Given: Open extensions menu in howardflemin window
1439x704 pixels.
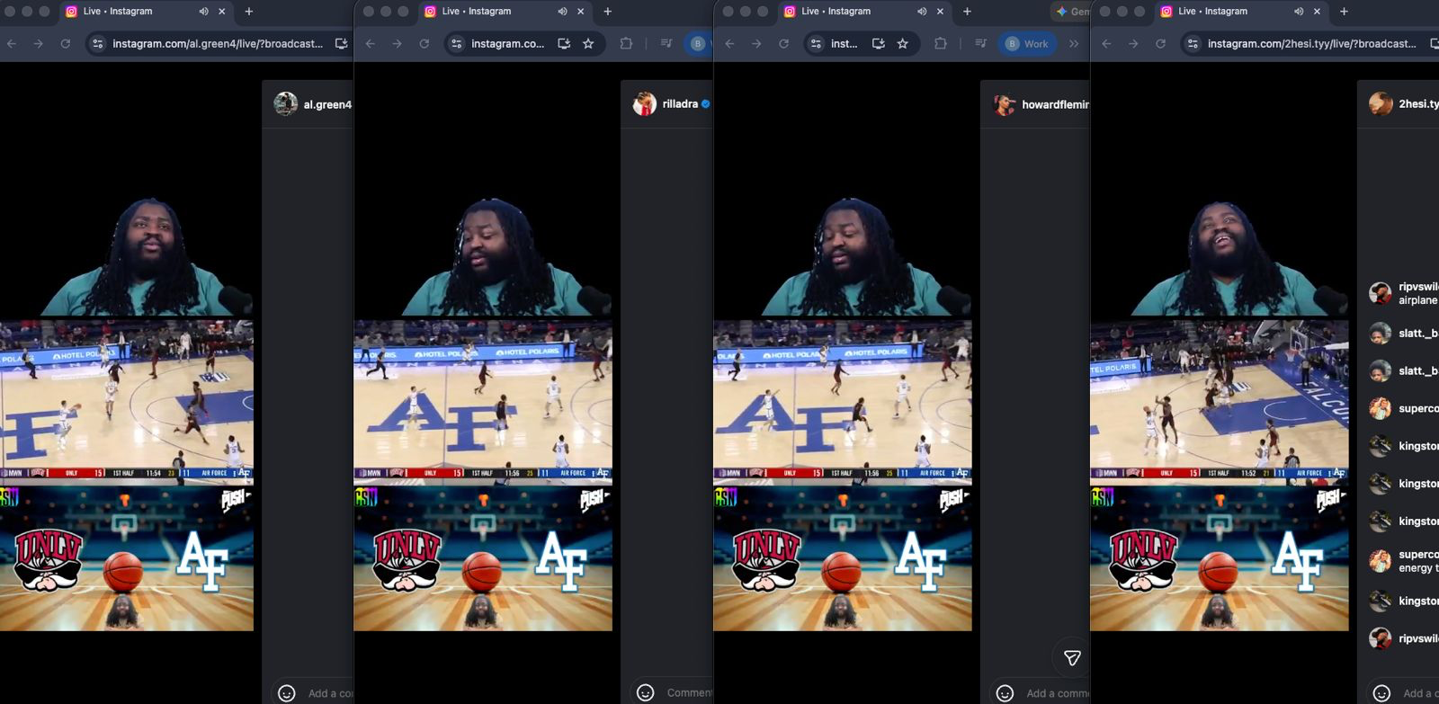Looking at the screenshot, I should (x=941, y=43).
